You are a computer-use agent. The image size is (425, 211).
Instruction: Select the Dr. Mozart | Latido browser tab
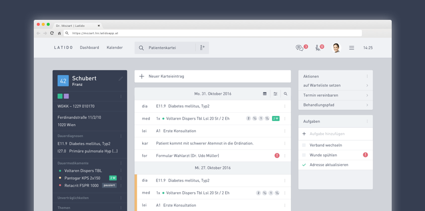coord(78,26)
